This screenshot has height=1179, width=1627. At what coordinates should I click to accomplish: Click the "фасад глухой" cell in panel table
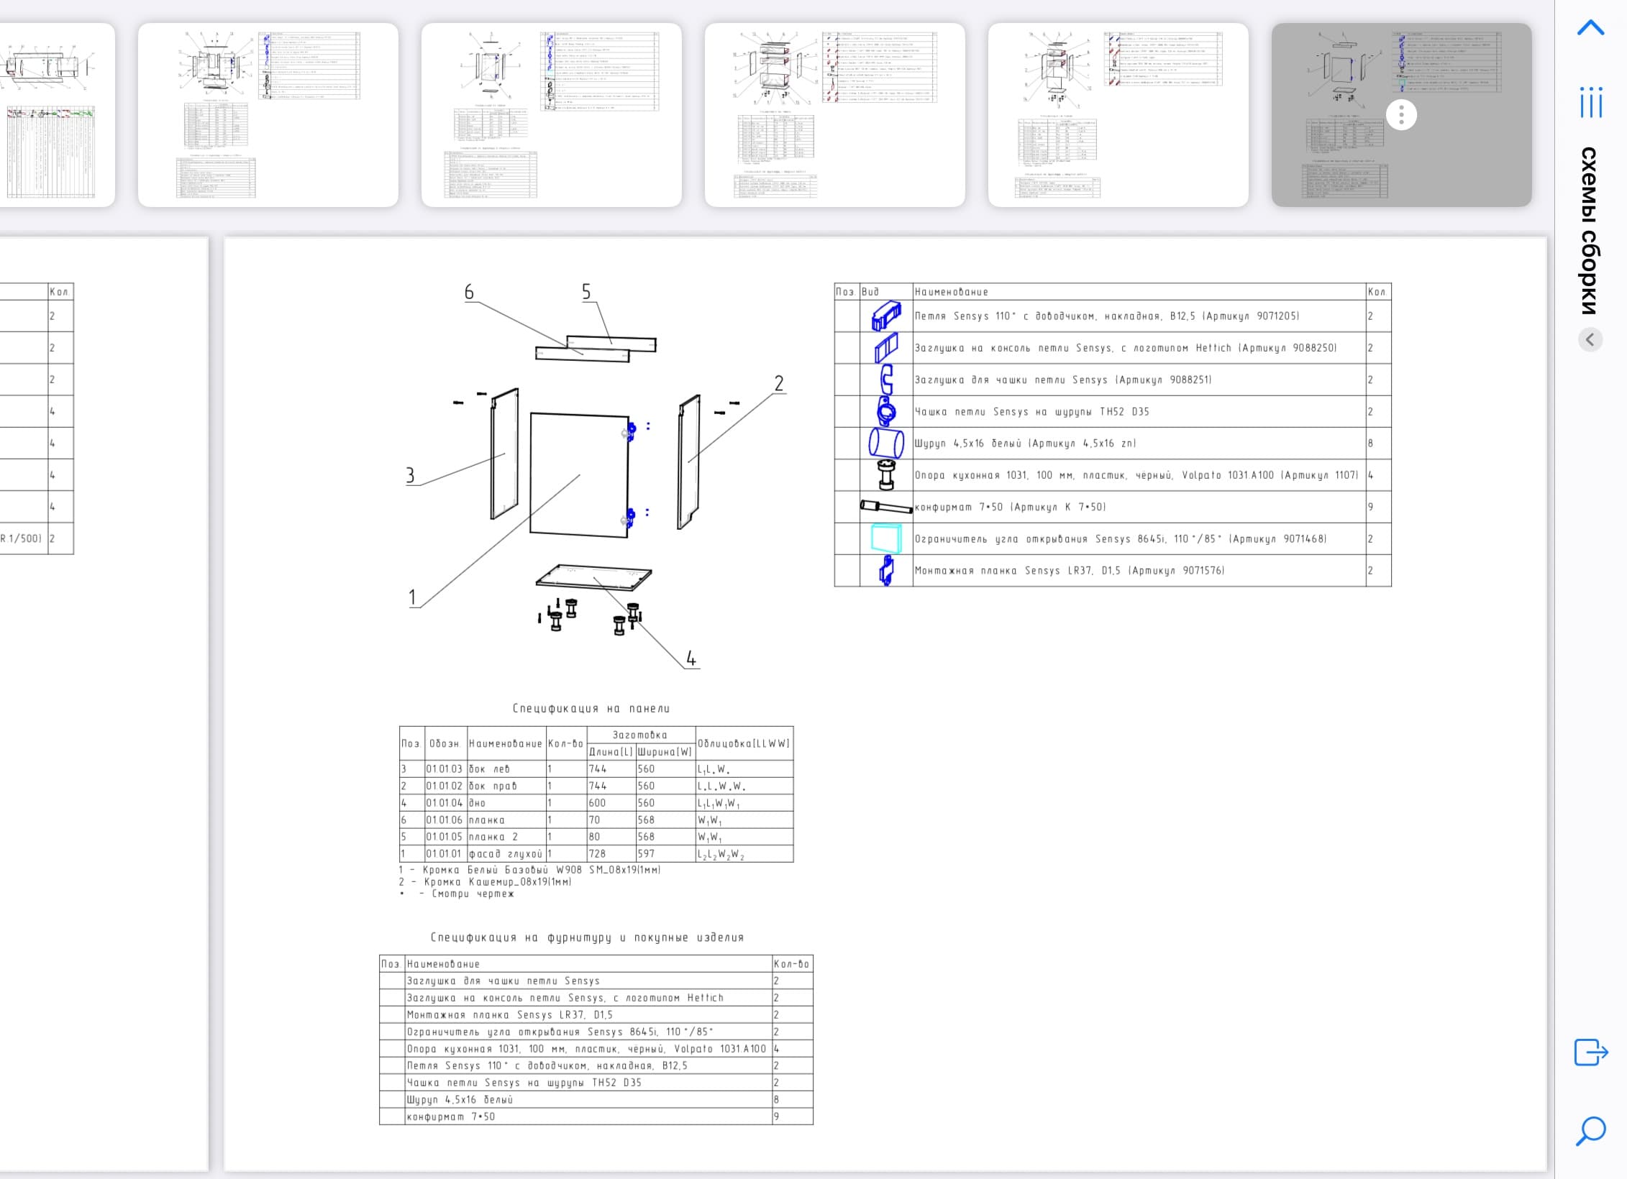(x=506, y=854)
